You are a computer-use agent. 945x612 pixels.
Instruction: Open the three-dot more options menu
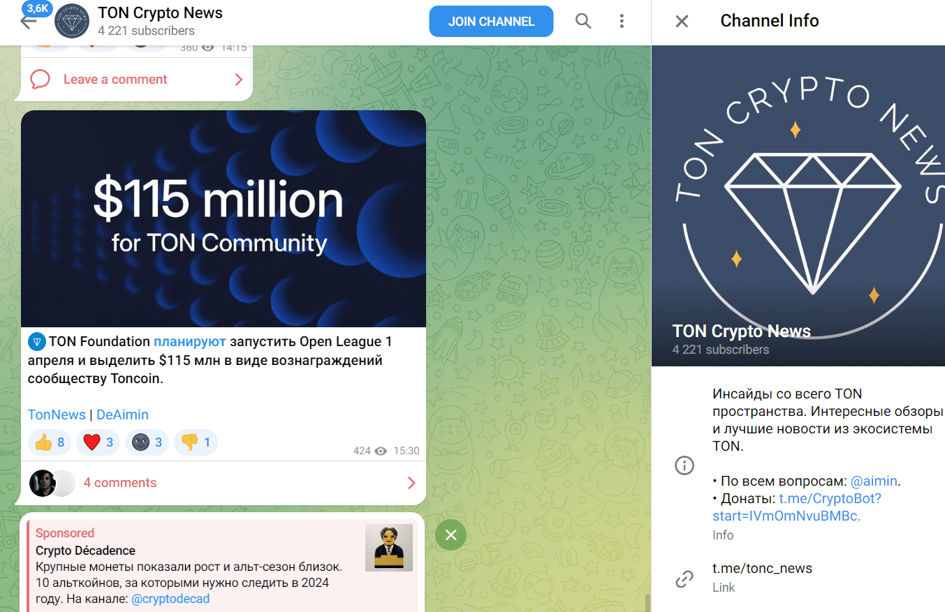pos(622,21)
